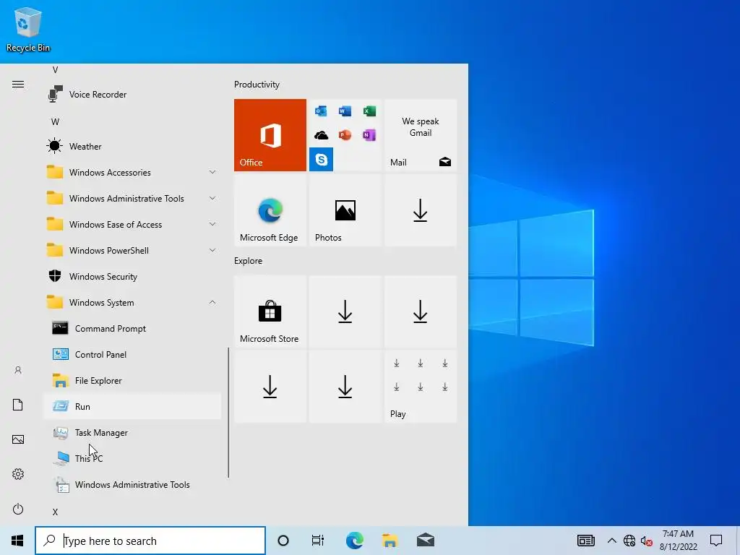Open This PC
This screenshot has width=740, height=555.
(132, 458)
